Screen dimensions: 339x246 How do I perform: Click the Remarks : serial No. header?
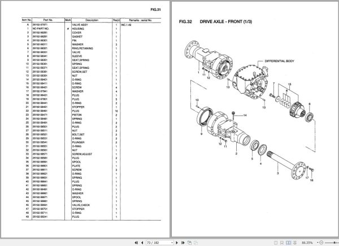pyautogui.click(x=141, y=20)
